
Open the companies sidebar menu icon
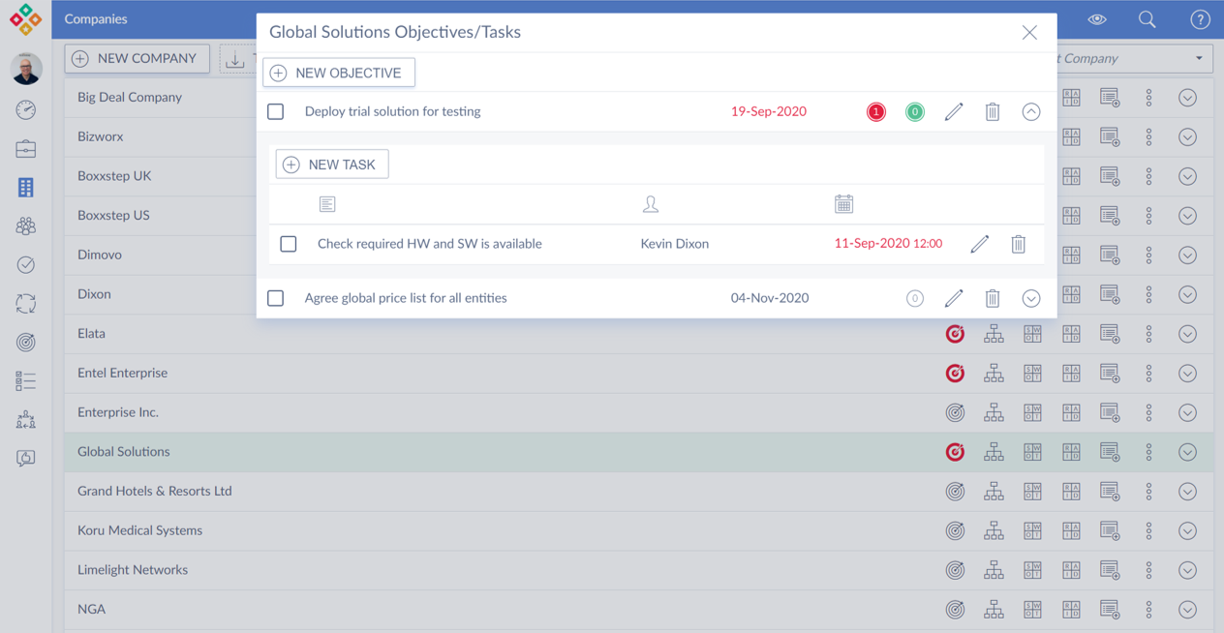[x=26, y=188]
